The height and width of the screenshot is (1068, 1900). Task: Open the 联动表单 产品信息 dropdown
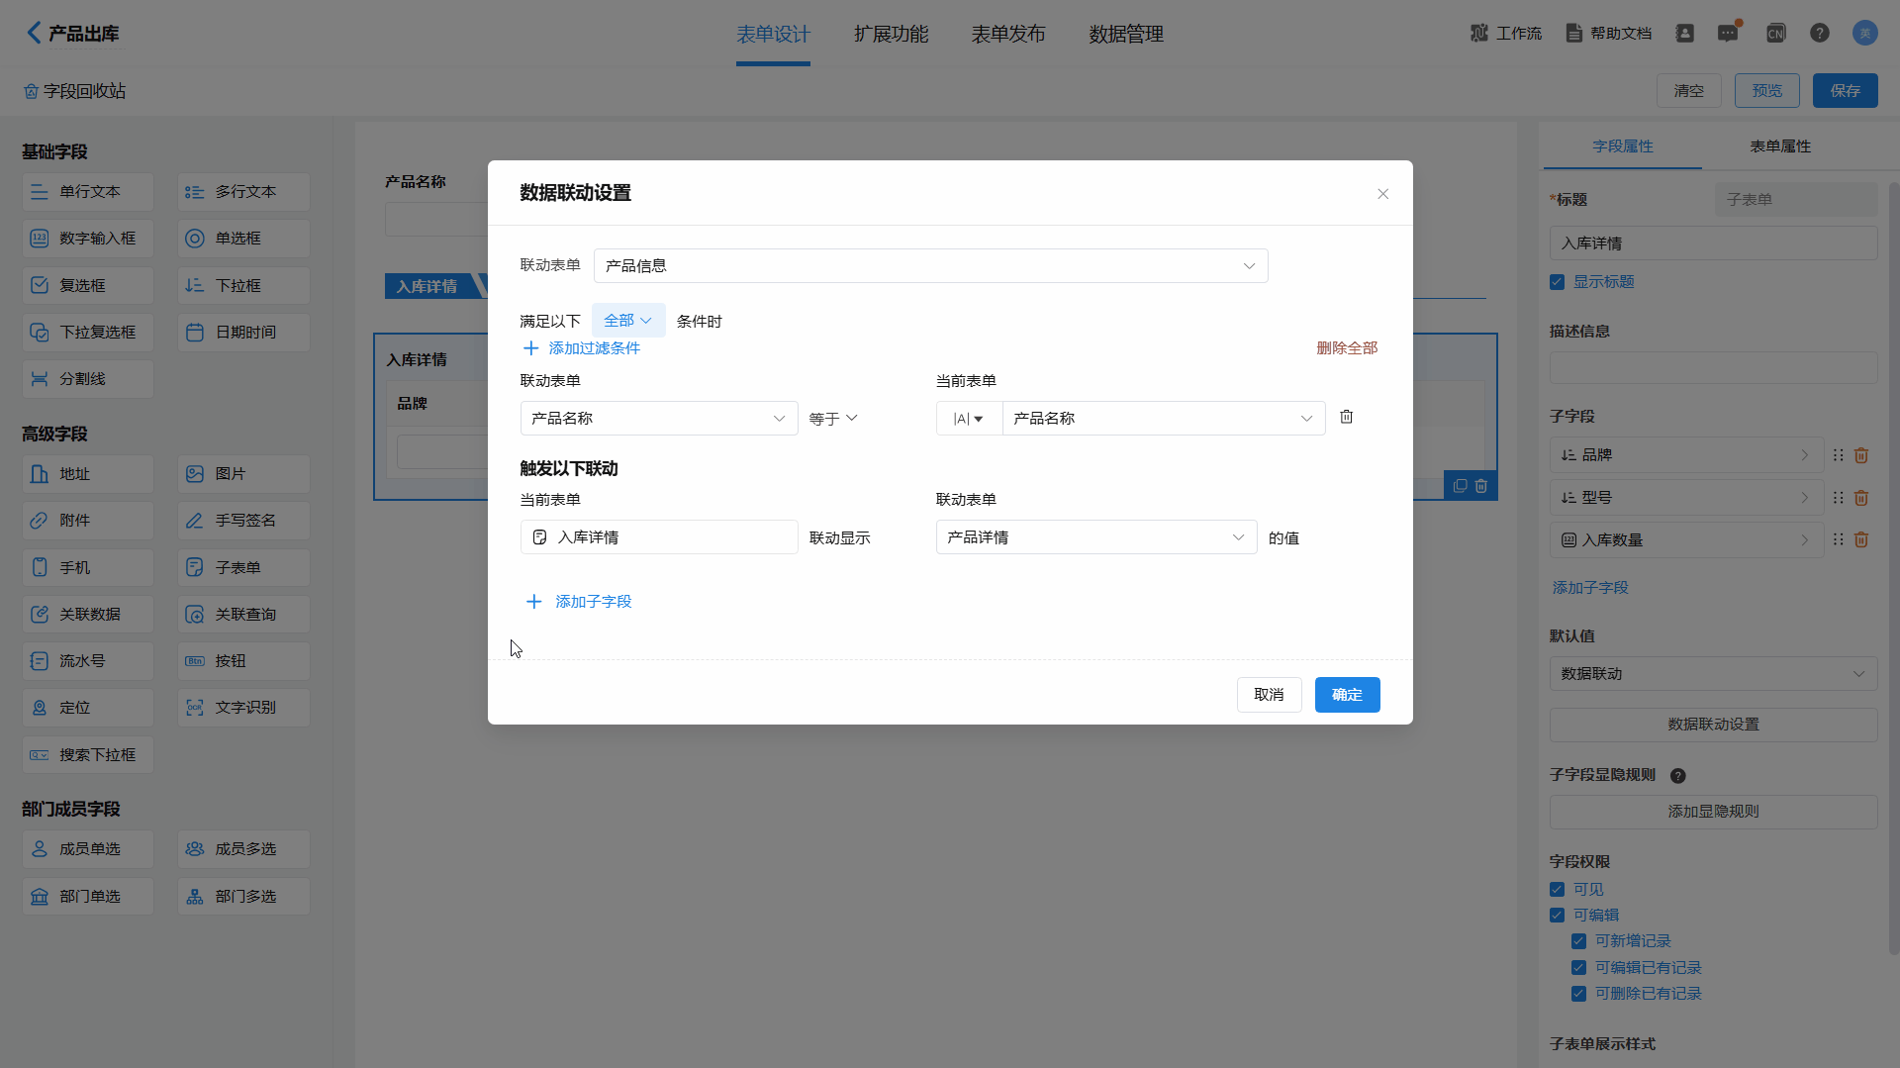[x=930, y=266]
